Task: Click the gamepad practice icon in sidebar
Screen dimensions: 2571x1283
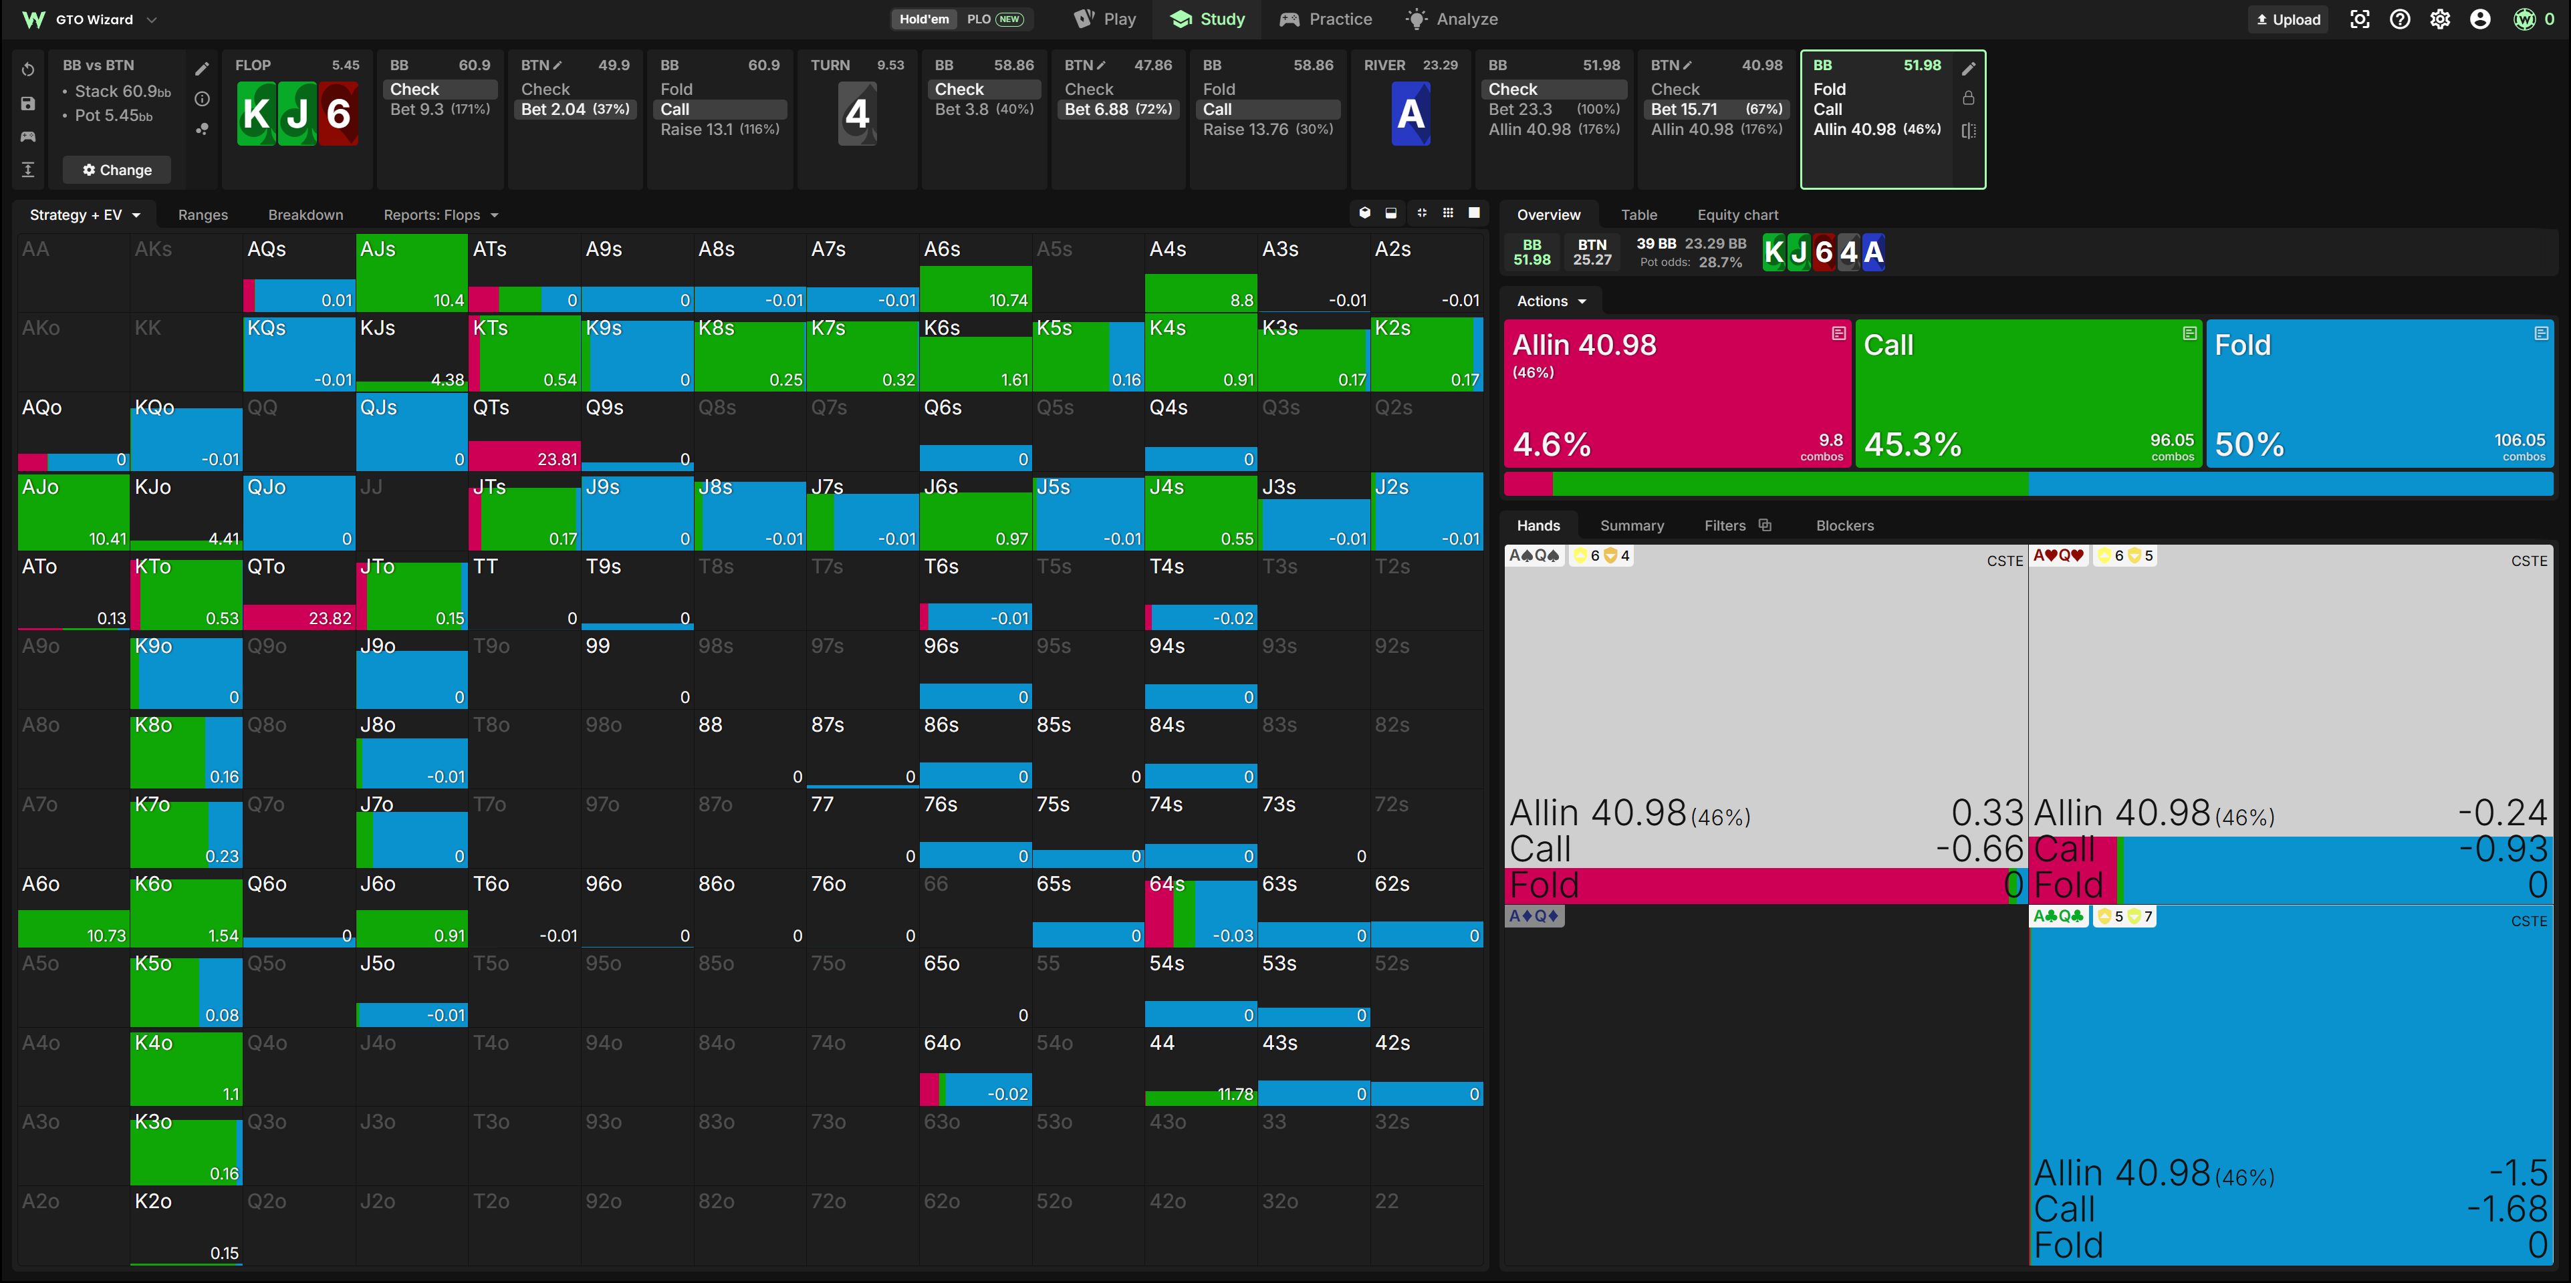Action: 28,137
